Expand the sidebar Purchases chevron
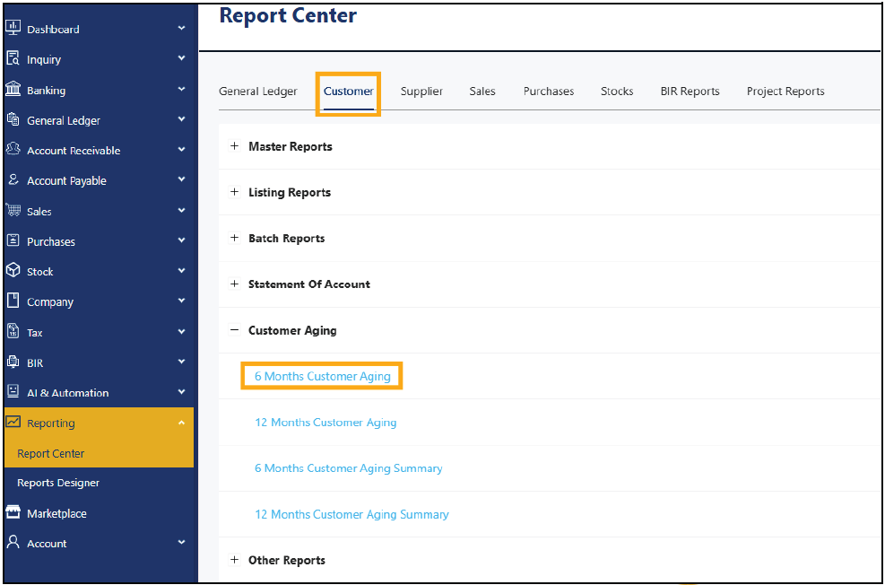The height and width of the screenshot is (585, 885). coord(181,240)
